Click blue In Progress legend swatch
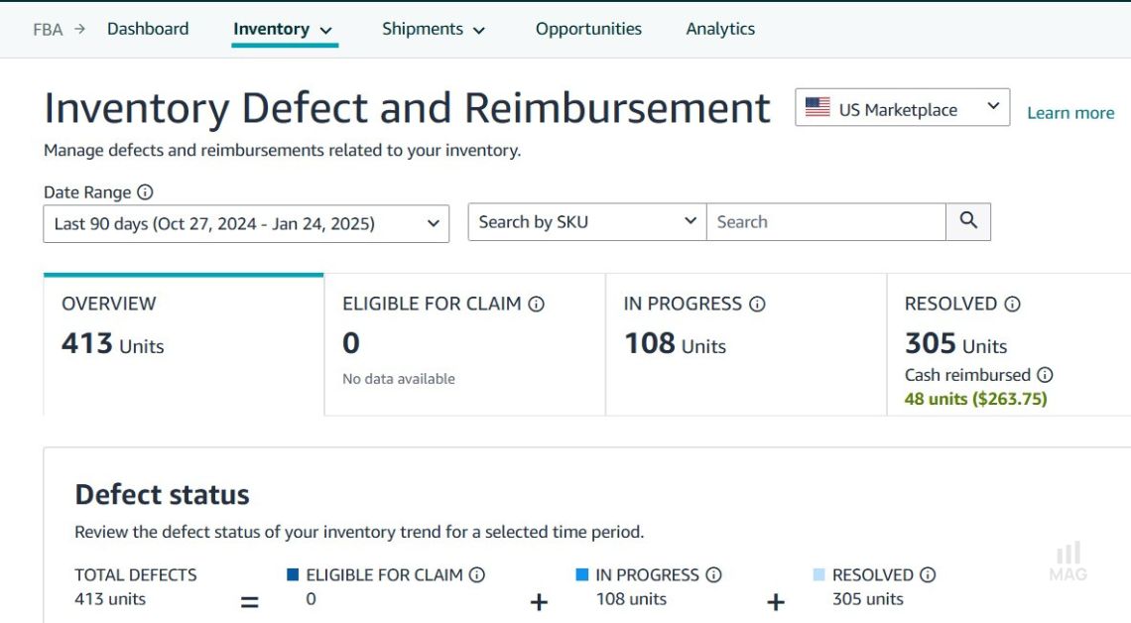The image size is (1131, 623). tap(582, 574)
